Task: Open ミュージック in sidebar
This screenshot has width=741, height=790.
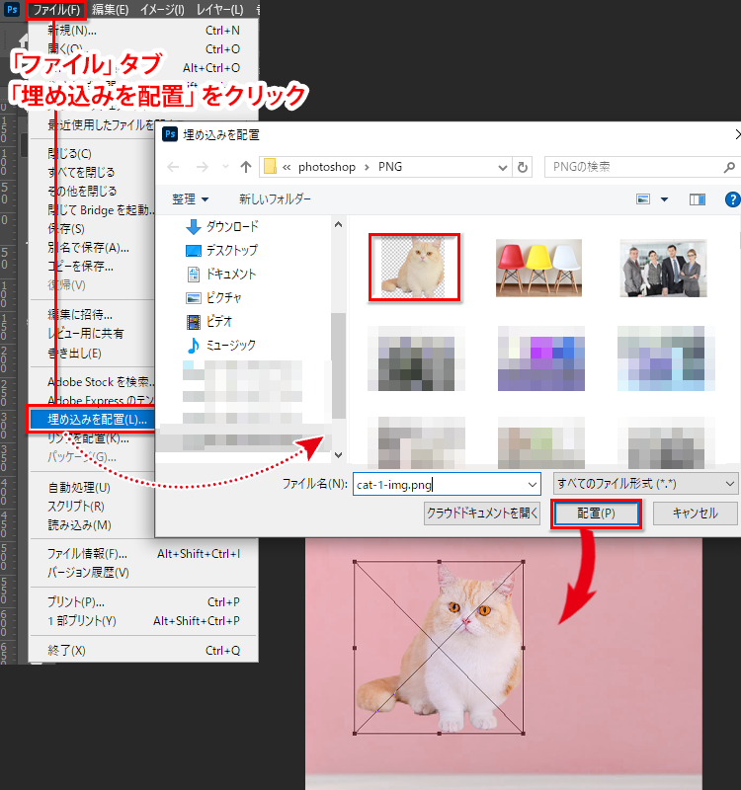Action: pyautogui.click(x=220, y=345)
